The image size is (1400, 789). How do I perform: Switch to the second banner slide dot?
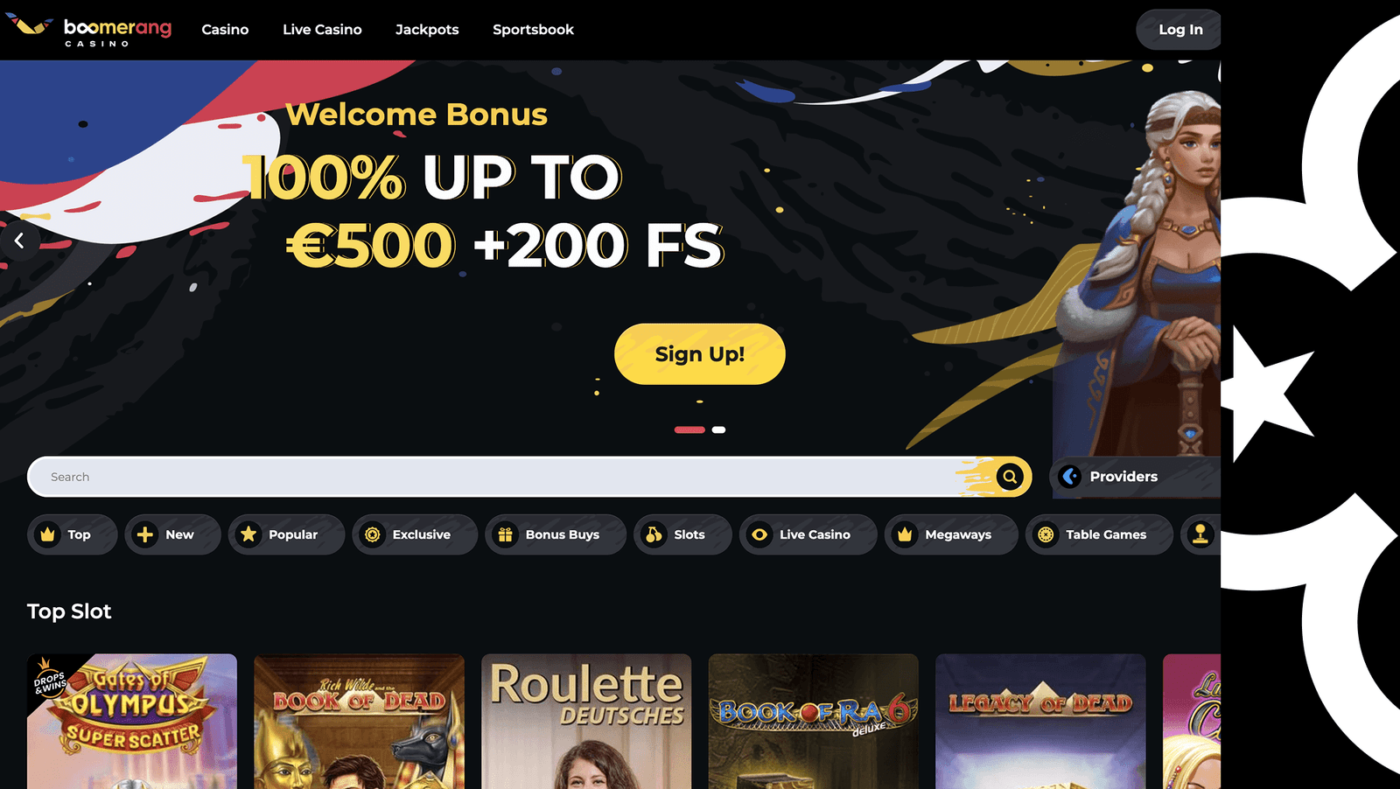718,429
